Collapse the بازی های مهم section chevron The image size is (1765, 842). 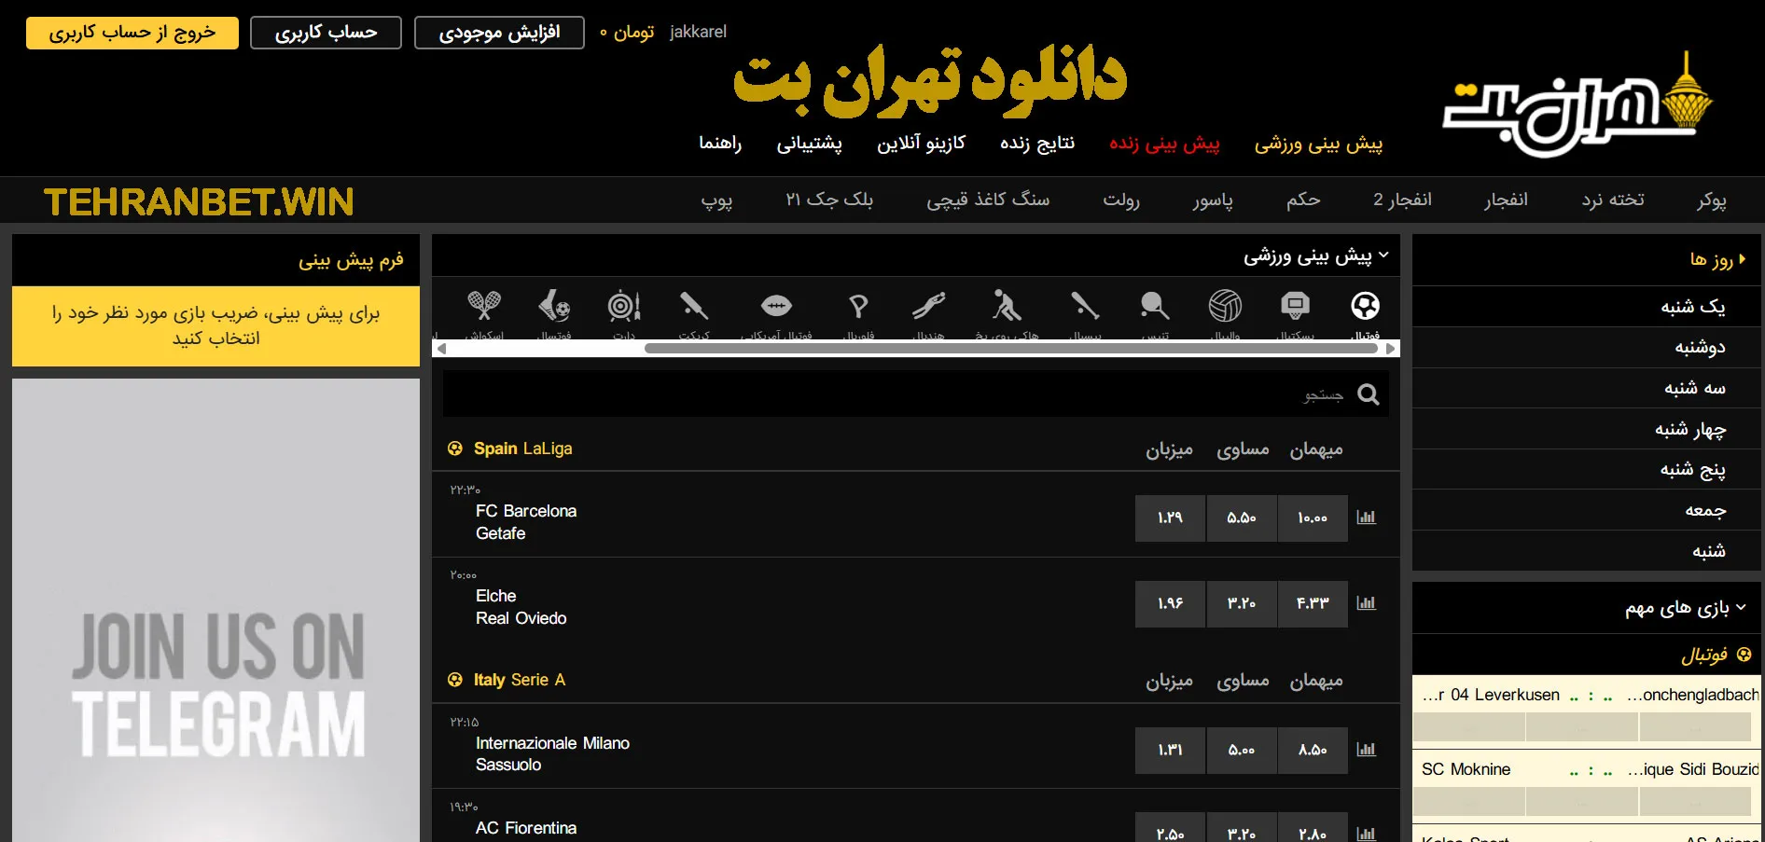(1741, 607)
